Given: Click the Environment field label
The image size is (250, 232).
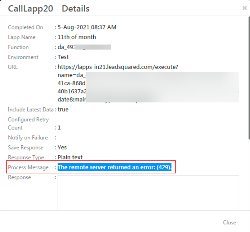Looking at the screenshot, I should click(x=23, y=57).
